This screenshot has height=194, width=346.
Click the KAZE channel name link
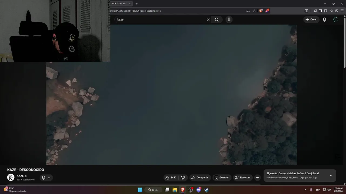click(20, 176)
